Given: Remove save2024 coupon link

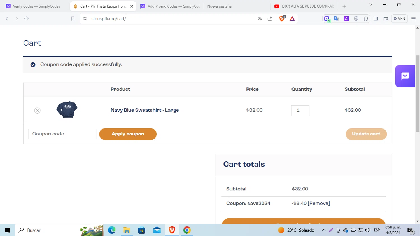Looking at the screenshot, I should pos(319,203).
